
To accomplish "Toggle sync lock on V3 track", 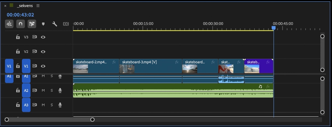I will [x=35, y=37].
